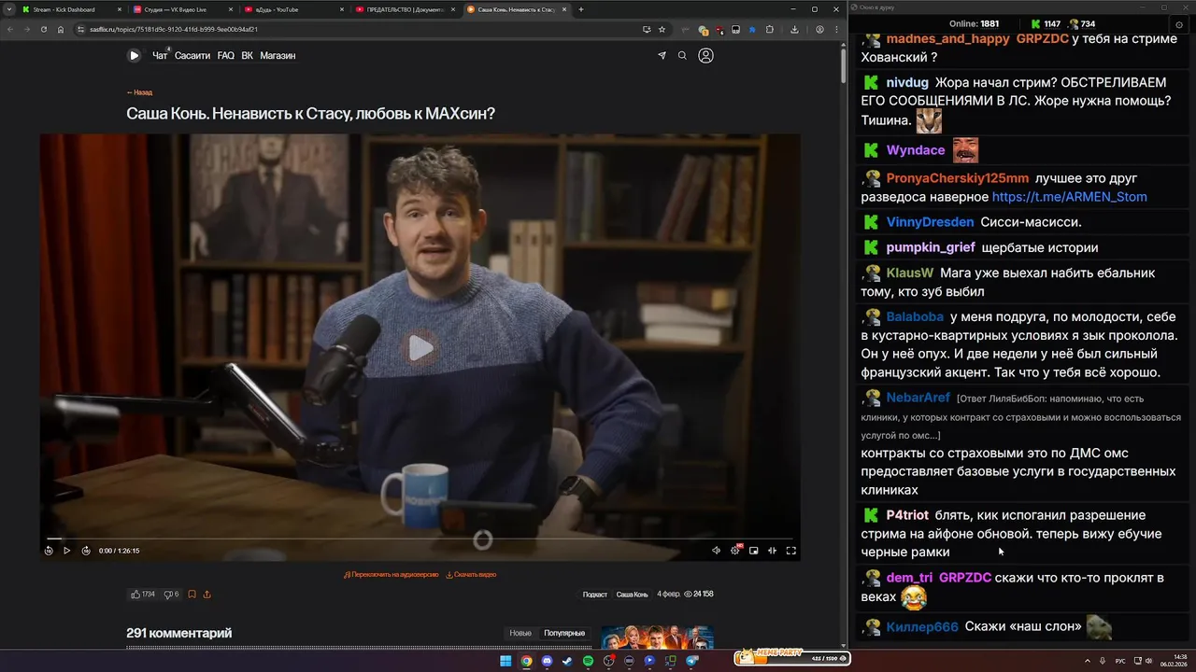This screenshot has width=1196, height=672.
Task: Go to browser home page
Action: tap(61, 29)
